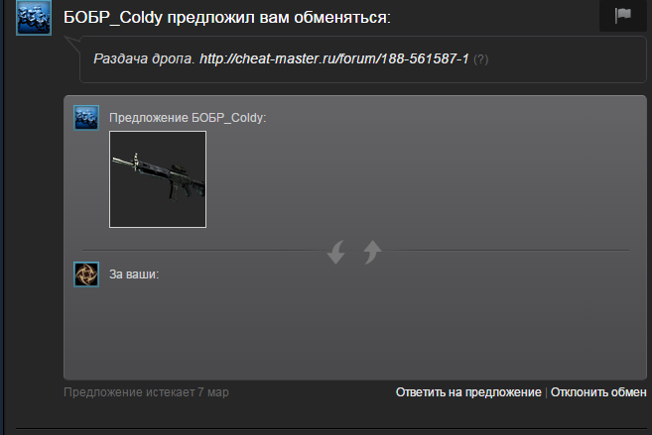Viewport: 652px width, 435px height.
Task: Click the Раздача дропа message text
Action: click(x=144, y=58)
